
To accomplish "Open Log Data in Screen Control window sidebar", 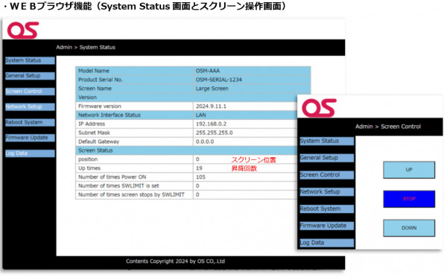I will [x=327, y=243].
